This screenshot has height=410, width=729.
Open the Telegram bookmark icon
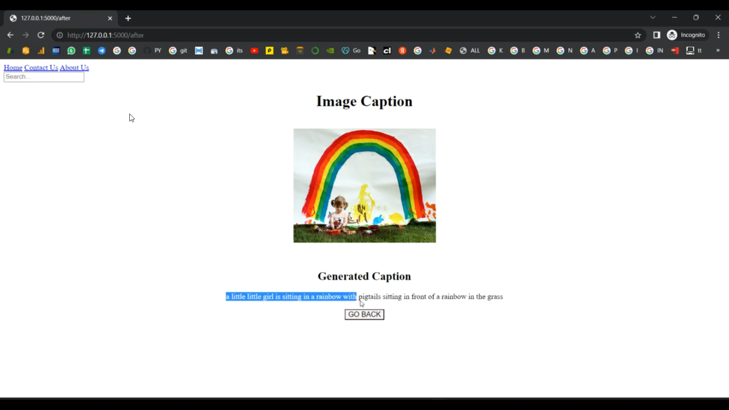point(102,51)
